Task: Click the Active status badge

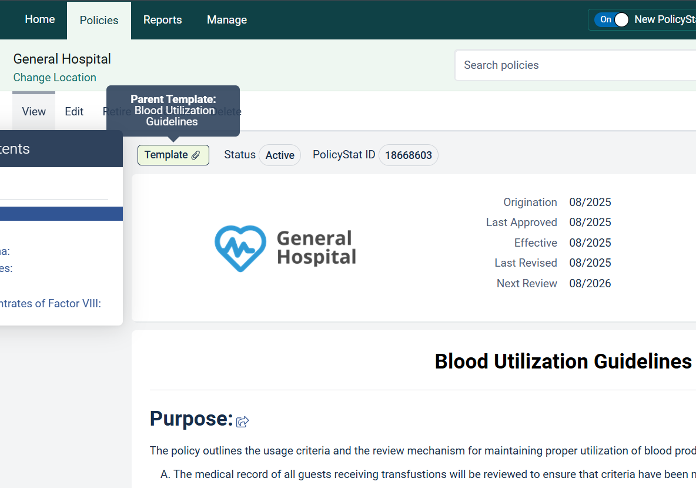Action: (280, 155)
